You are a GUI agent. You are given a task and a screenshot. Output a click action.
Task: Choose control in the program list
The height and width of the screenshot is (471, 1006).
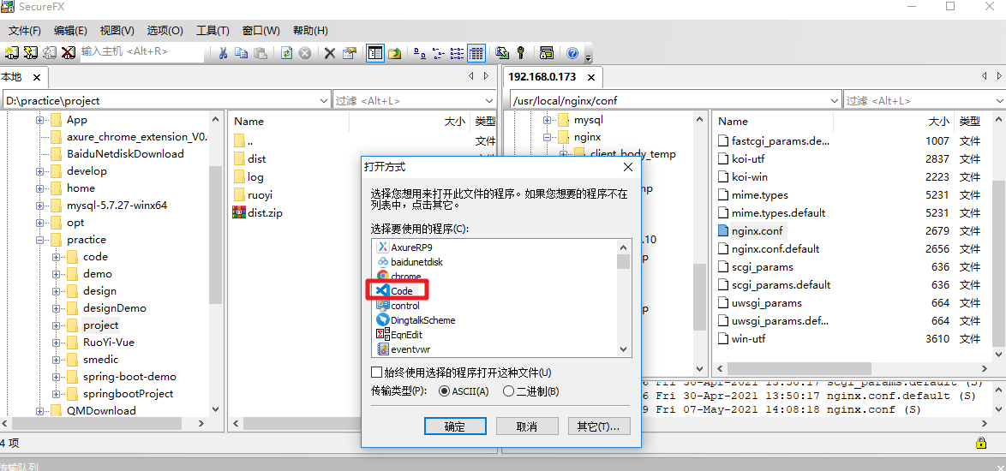[398, 306]
